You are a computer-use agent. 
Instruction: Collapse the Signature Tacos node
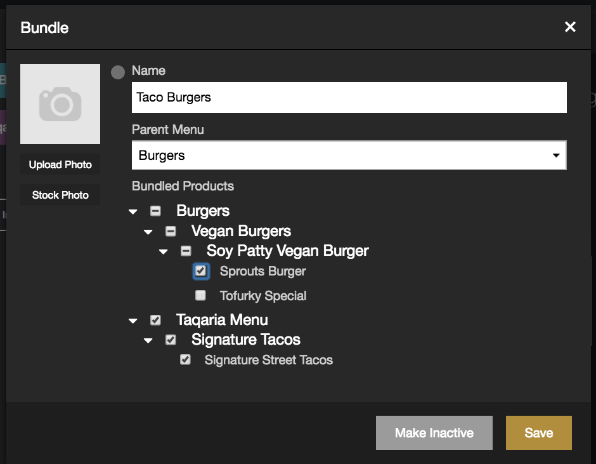click(148, 341)
